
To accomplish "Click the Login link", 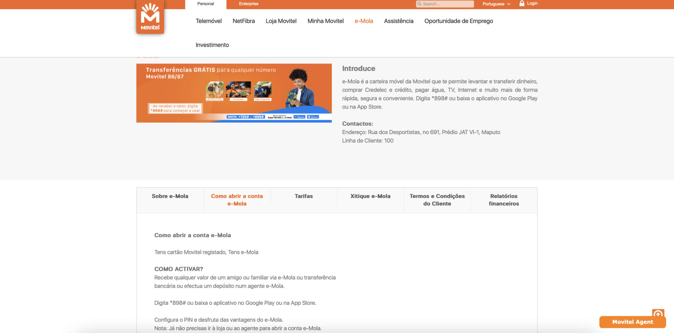I will [532, 3].
